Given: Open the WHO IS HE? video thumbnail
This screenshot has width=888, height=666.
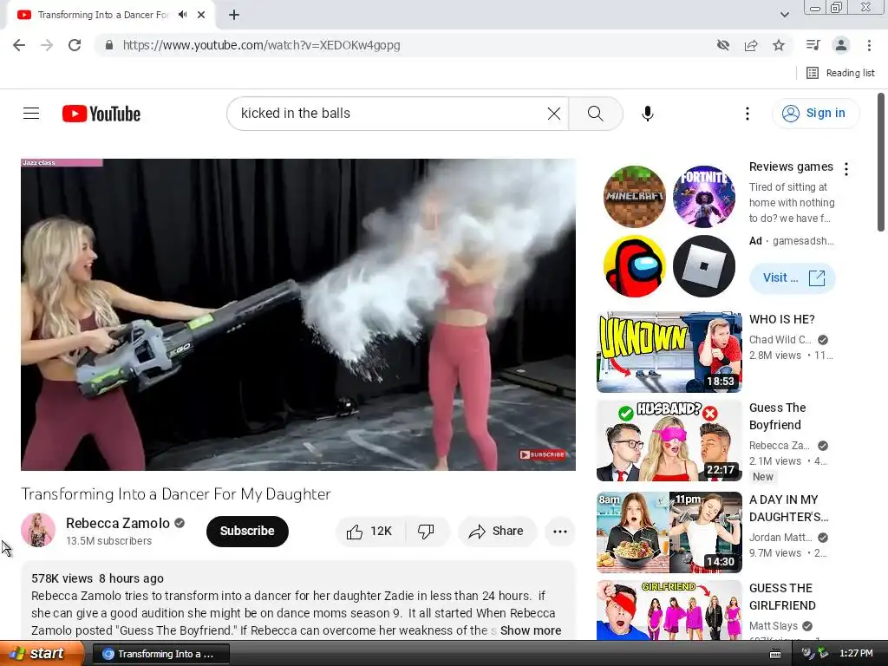Looking at the screenshot, I should click(x=669, y=352).
